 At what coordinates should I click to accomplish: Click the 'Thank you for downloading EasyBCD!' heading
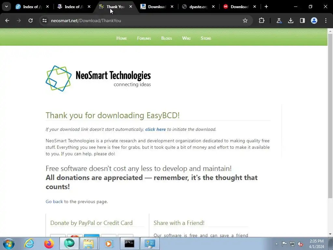(113, 116)
